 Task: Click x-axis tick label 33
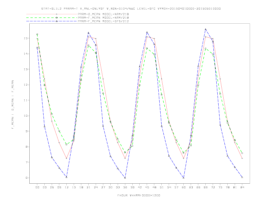(118, 187)
